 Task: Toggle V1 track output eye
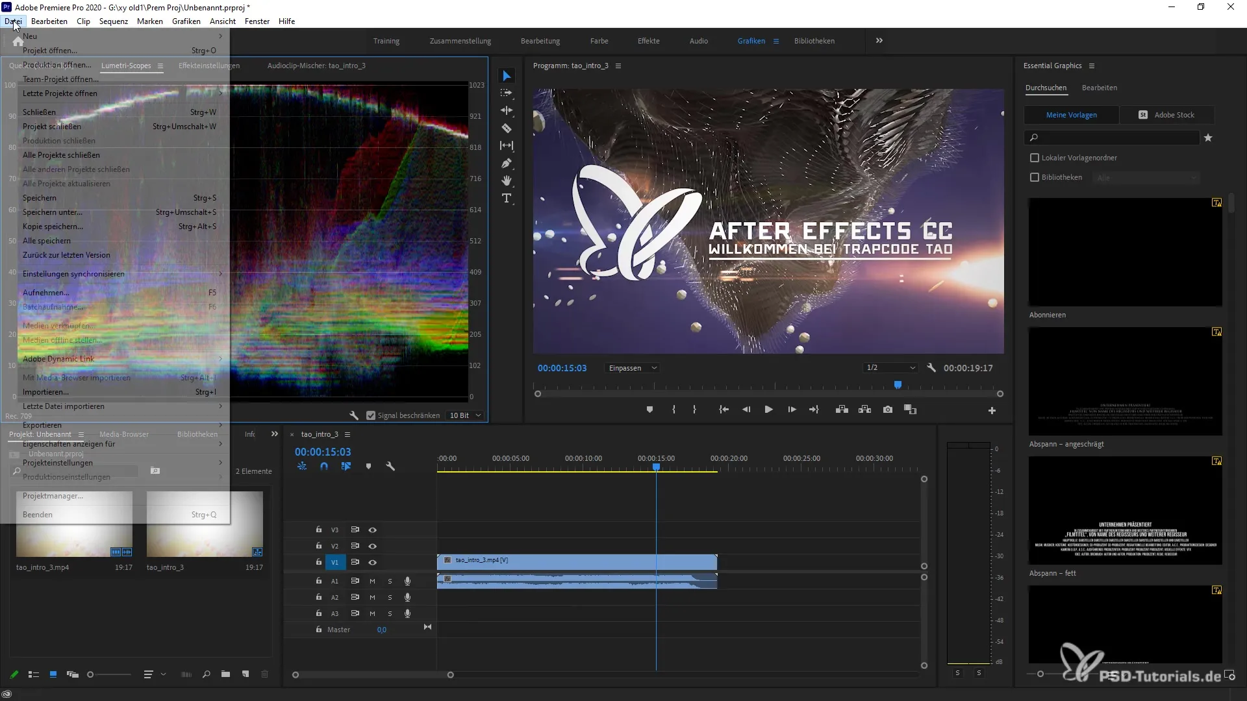point(373,562)
